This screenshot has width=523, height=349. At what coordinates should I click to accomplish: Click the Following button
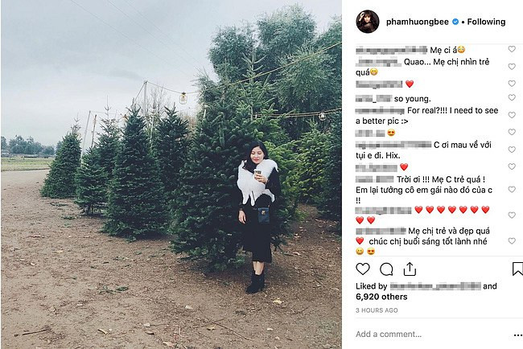point(486,22)
